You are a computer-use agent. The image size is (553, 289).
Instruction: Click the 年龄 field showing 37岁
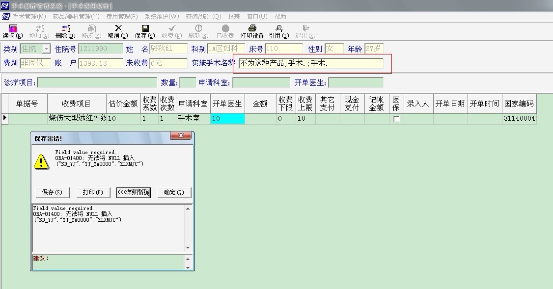click(373, 49)
